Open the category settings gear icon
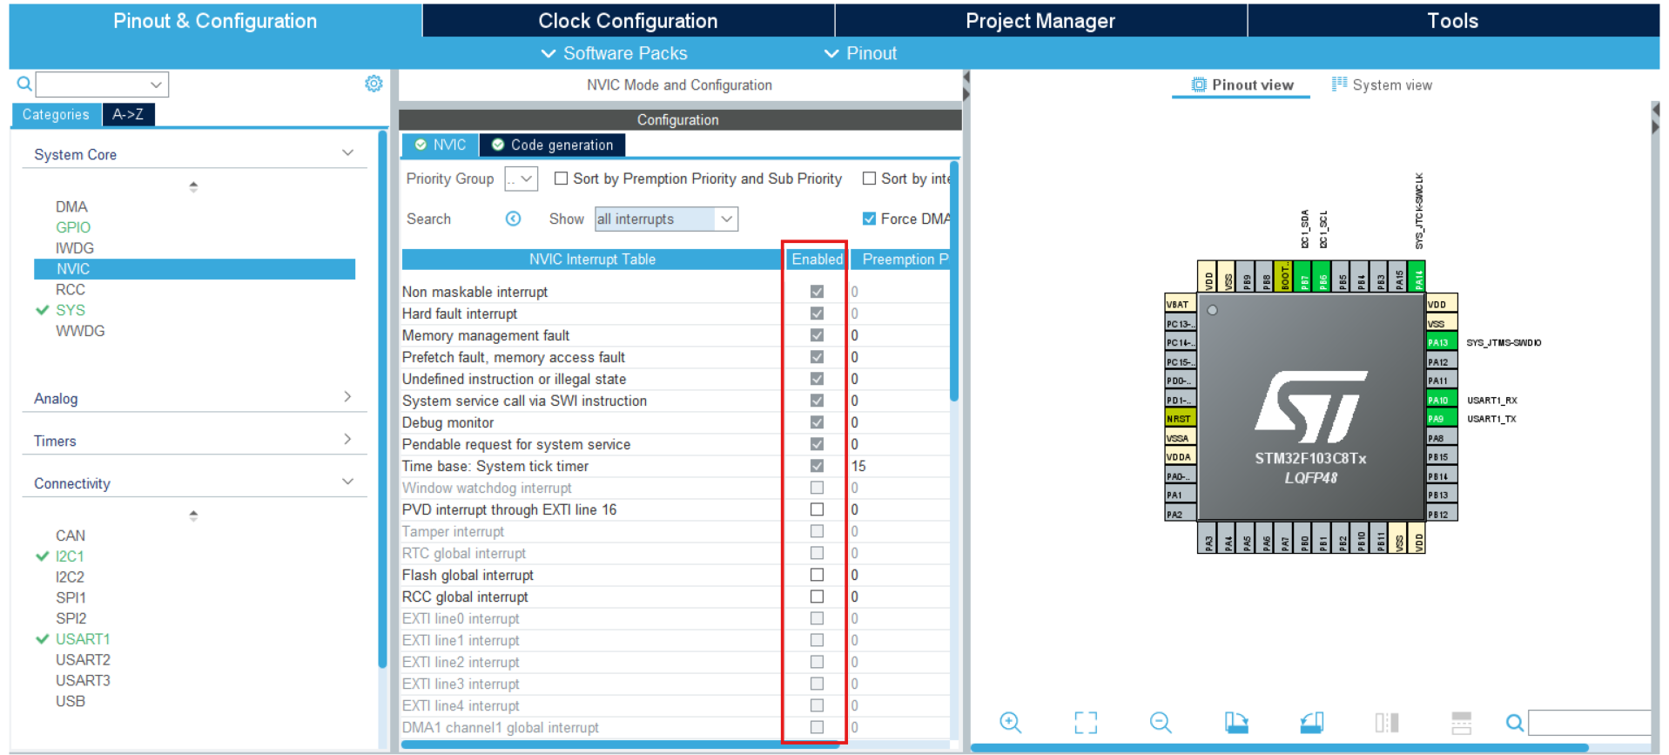Image resolution: width=1669 pixels, height=755 pixels. 374,84
